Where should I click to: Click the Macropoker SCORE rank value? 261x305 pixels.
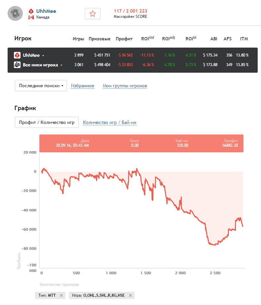pos(130,11)
